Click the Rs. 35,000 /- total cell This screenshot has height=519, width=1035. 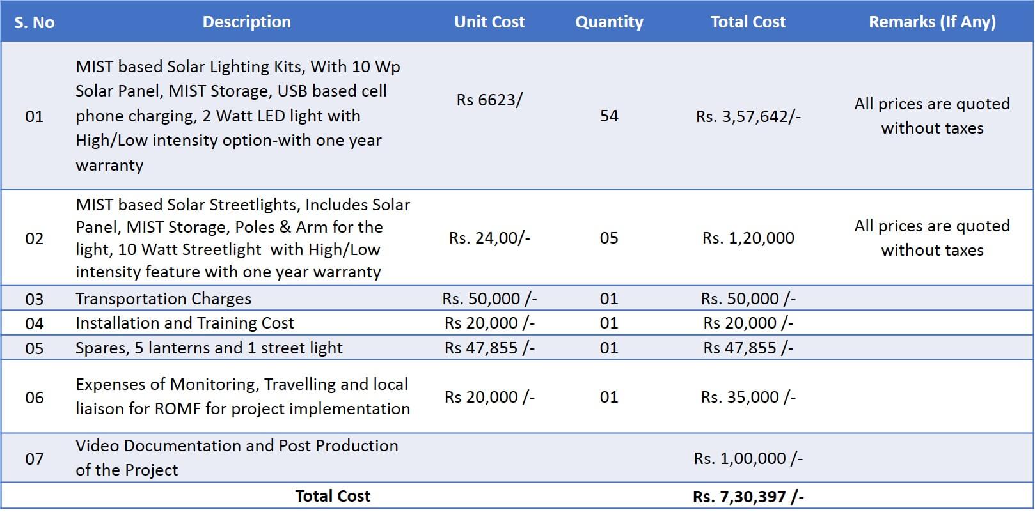click(748, 398)
